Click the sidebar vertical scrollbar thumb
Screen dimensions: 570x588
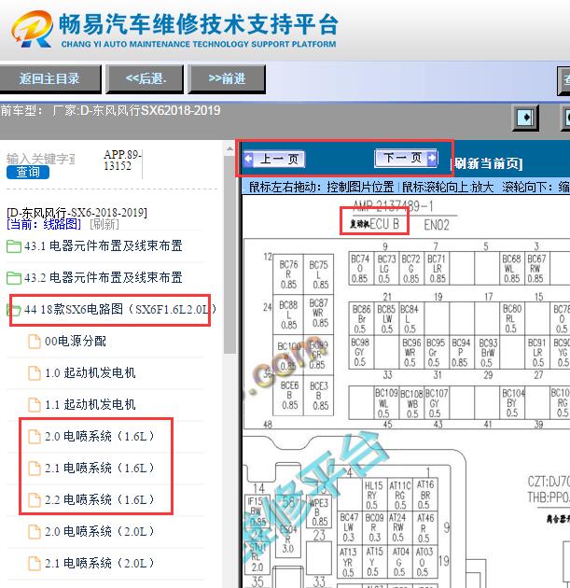tap(229, 255)
